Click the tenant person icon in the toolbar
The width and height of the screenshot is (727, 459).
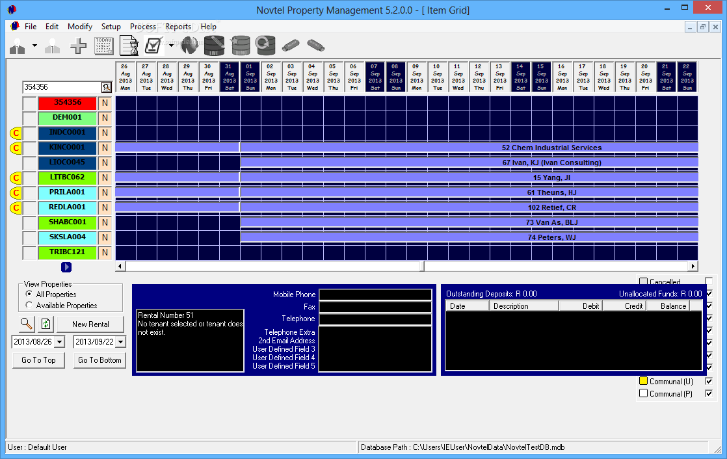[x=18, y=46]
